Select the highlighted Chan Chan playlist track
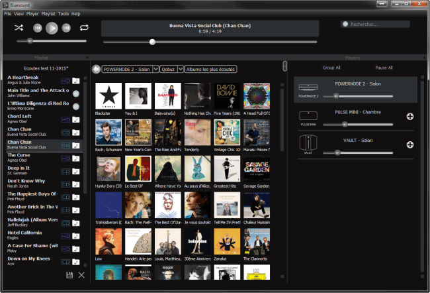The image size is (430, 293). pos(44,145)
